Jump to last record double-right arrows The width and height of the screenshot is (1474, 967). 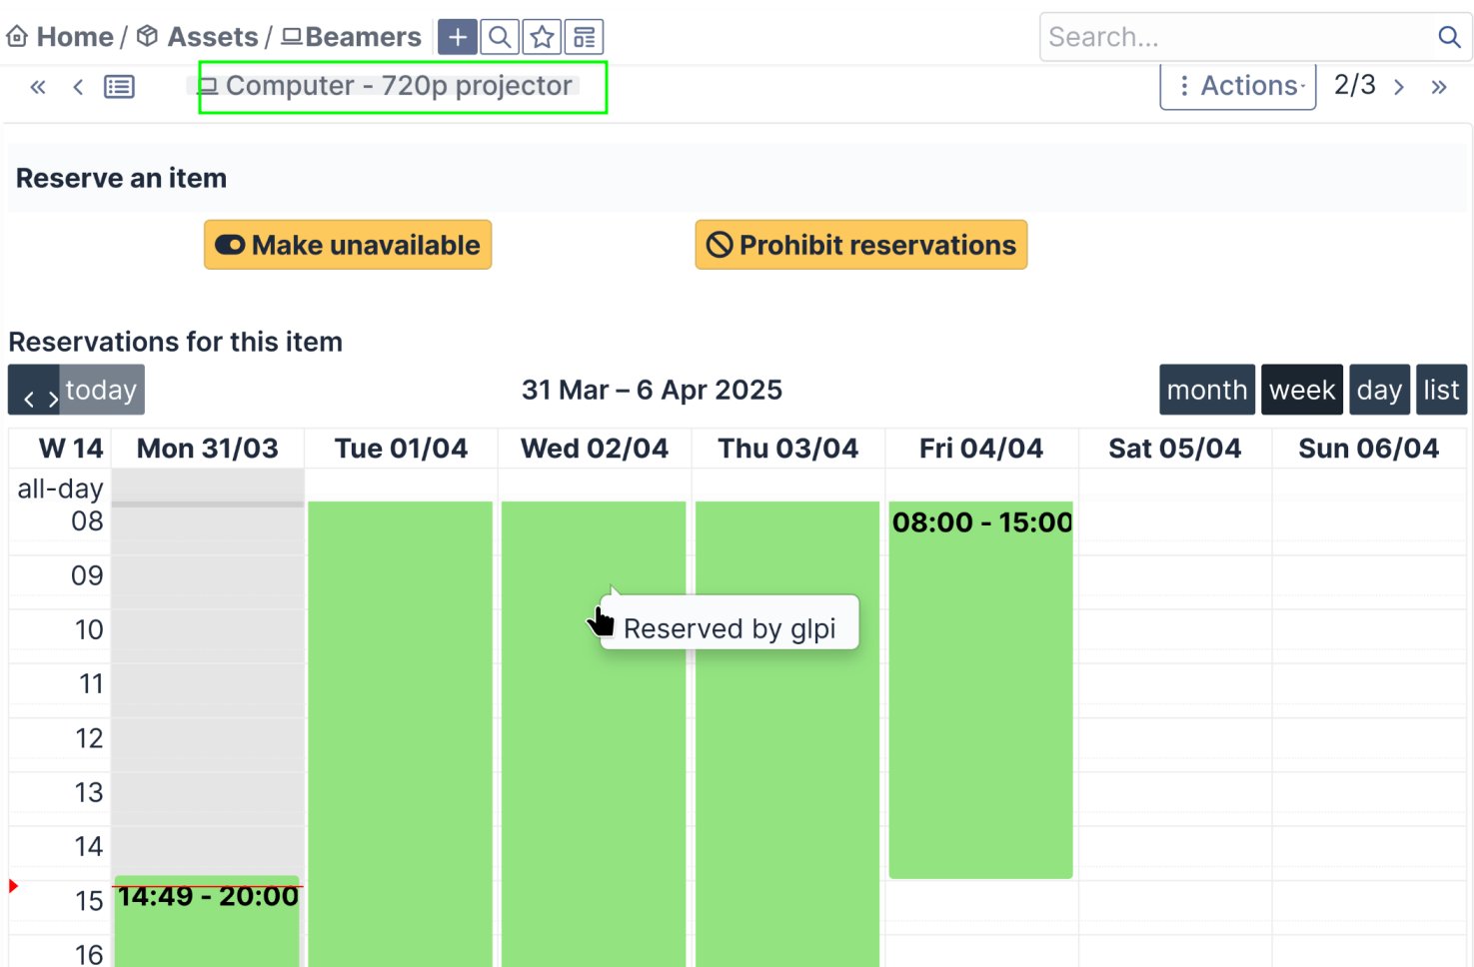1438,87
